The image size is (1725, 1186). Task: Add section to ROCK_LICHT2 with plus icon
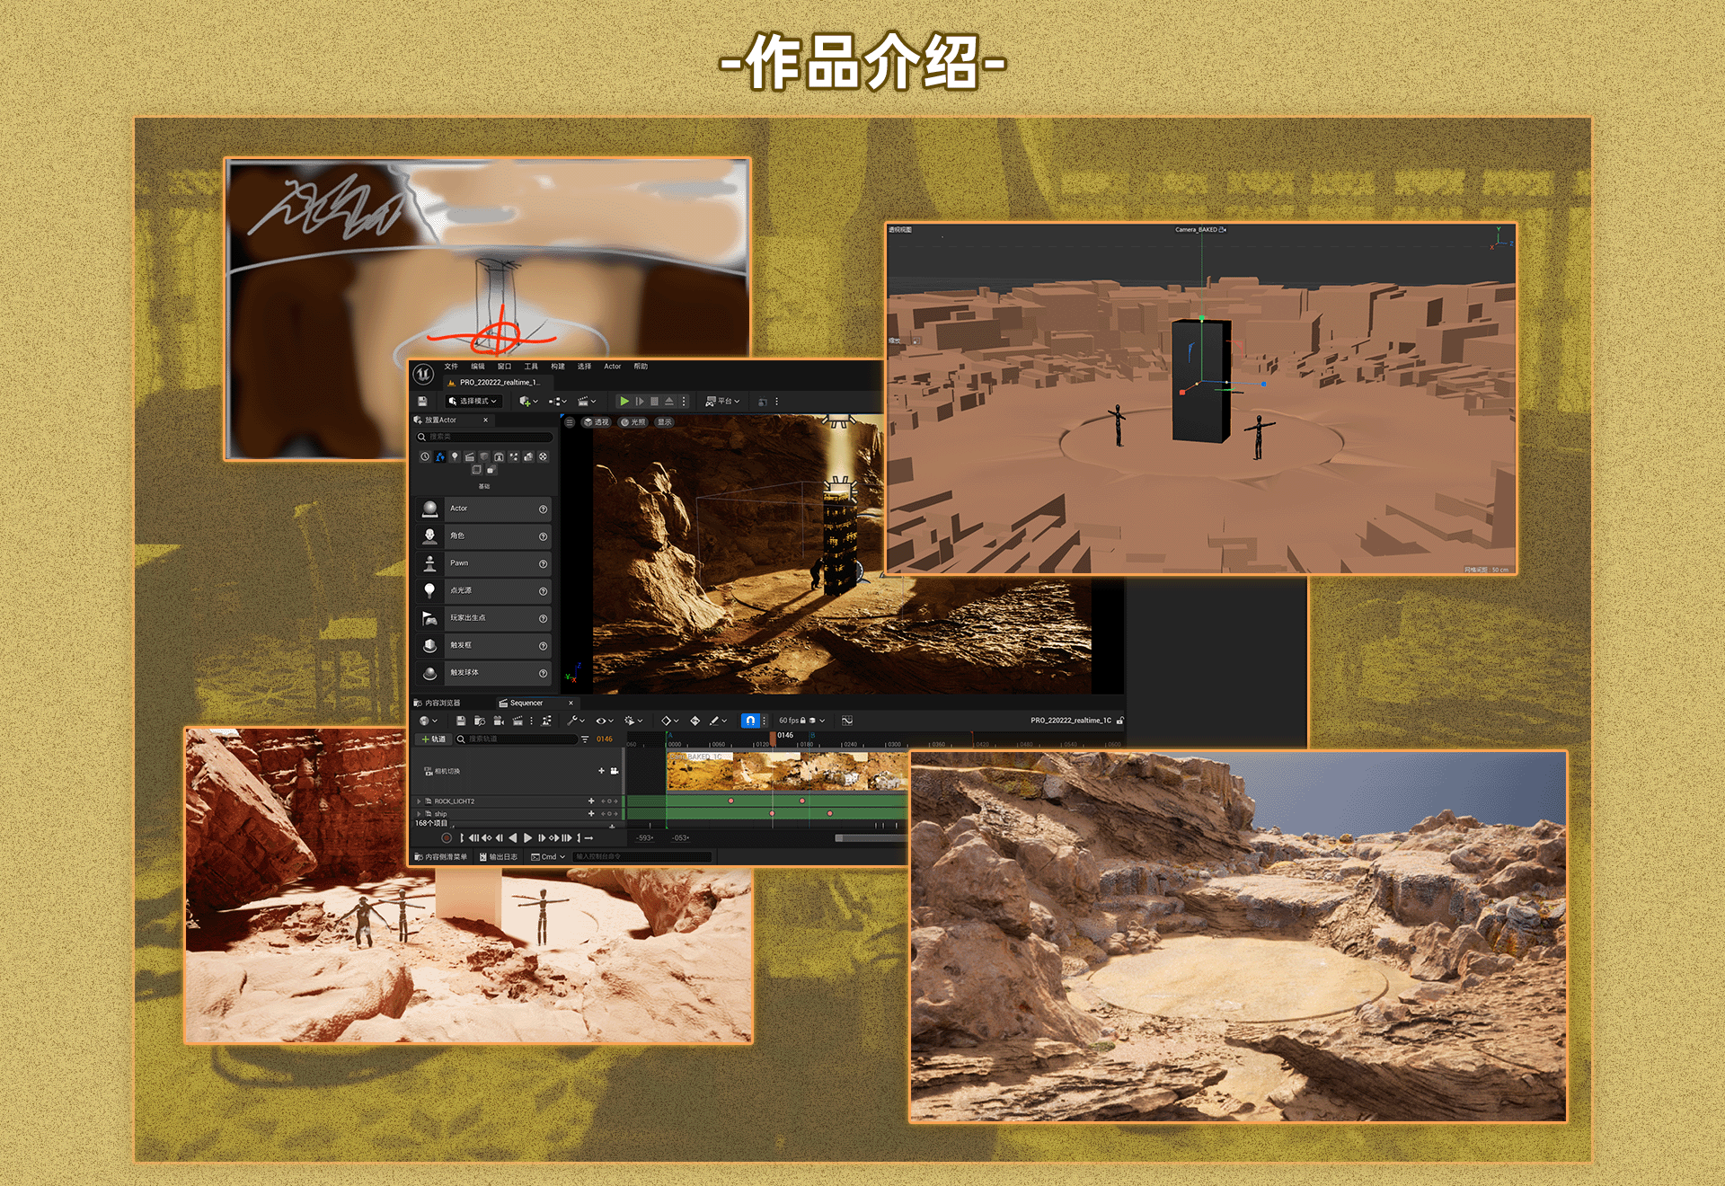click(x=591, y=801)
